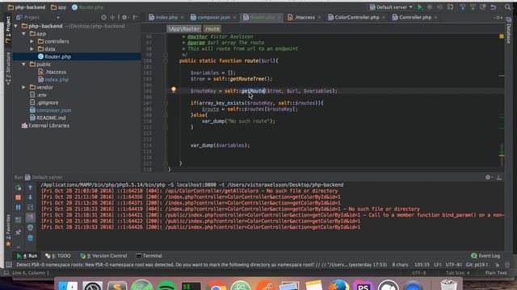517x290 pixels.
Task: Open Default server run configuration dropdown
Action: [x=391, y=7]
